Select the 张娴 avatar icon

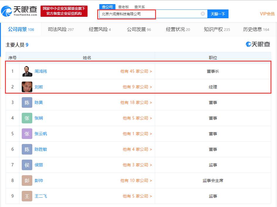(27, 118)
